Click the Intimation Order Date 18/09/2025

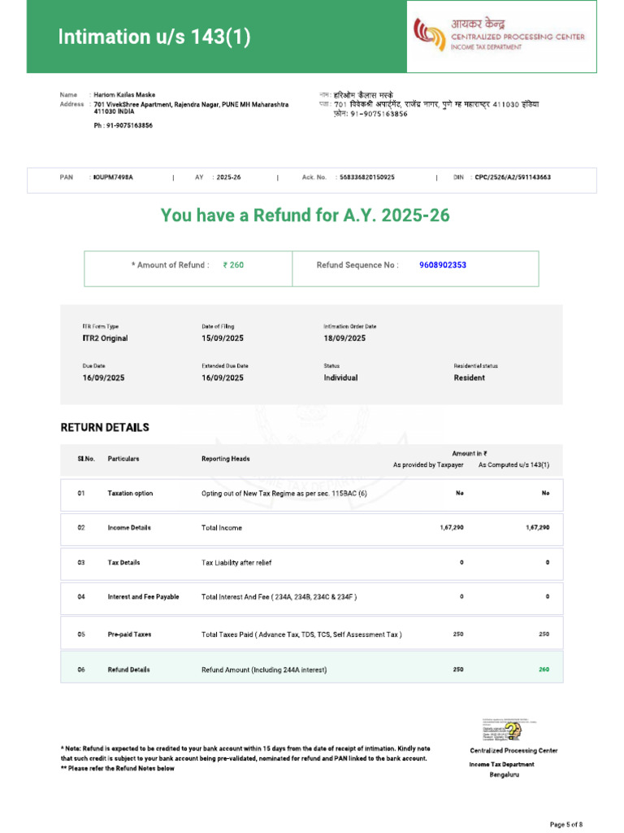point(344,338)
